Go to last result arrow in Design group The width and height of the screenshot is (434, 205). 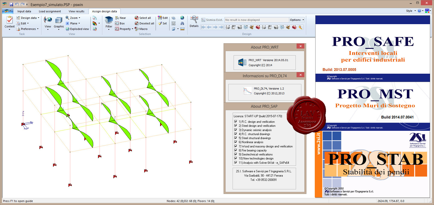tap(221, 27)
